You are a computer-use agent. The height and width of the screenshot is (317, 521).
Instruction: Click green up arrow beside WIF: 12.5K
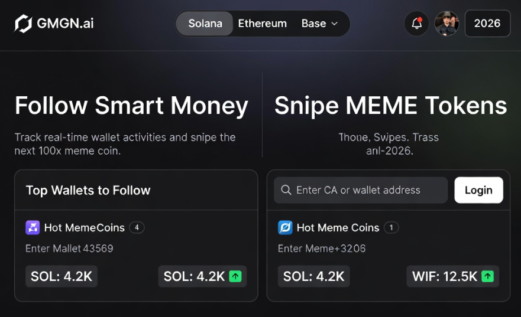pos(487,276)
